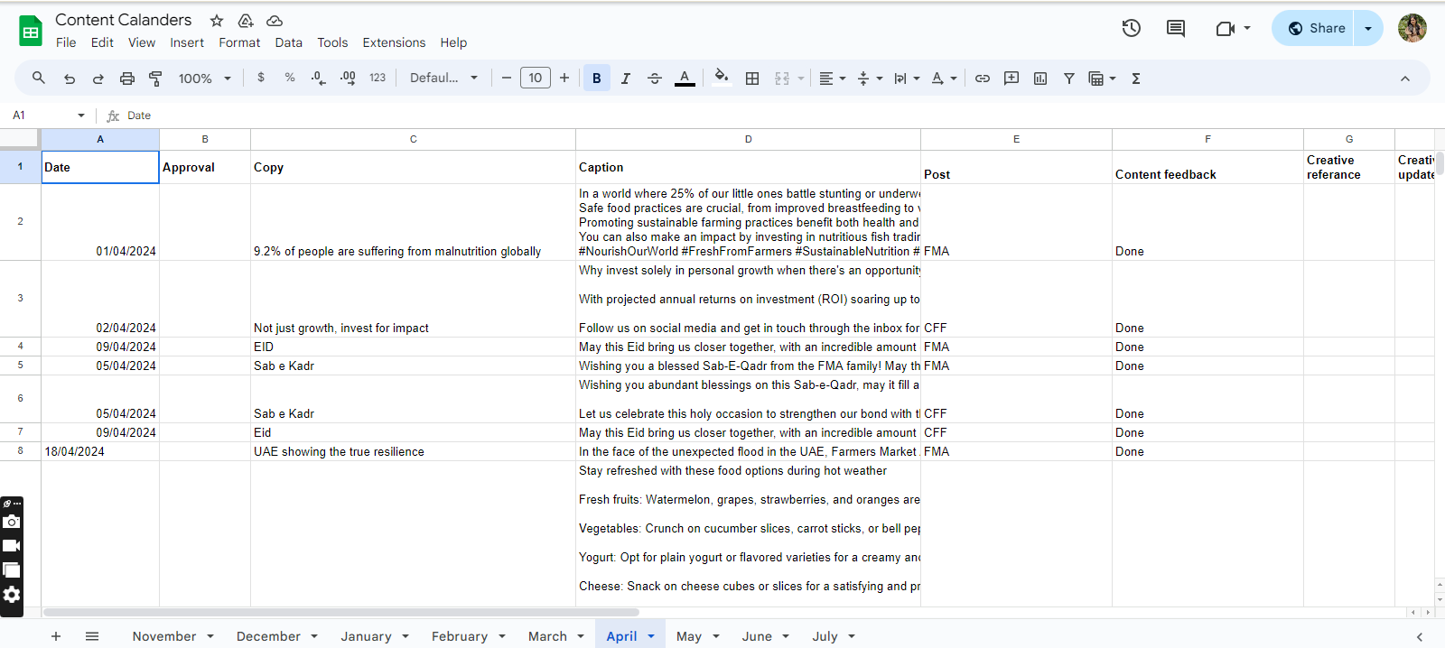Insert a chart using the toolbar
Screen dimensions: 1445x648
[x=1040, y=79]
